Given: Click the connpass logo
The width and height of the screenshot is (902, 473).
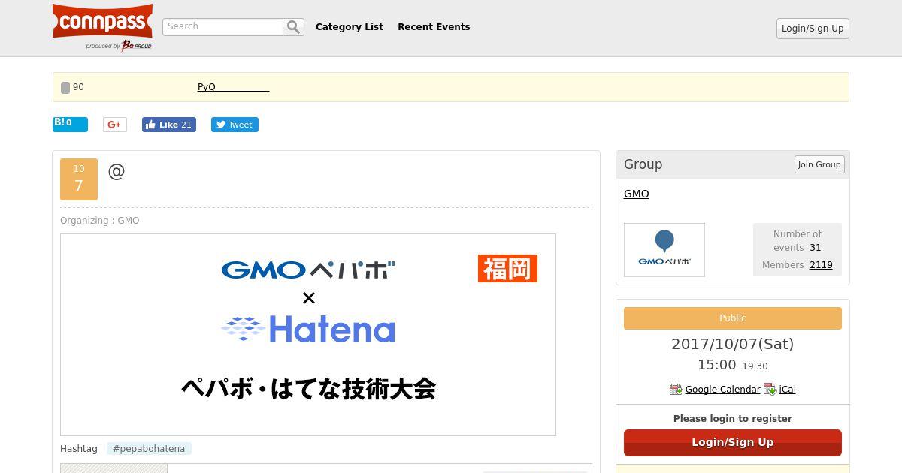Looking at the screenshot, I should tap(102, 21).
